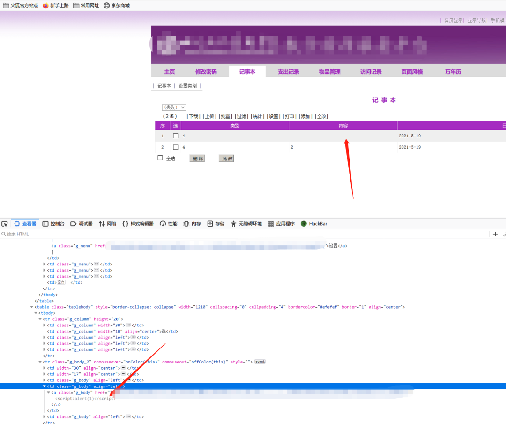This screenshot has width=506, height=424.
Task: Click the event badge on g_body_2 row
Action: 260,362
